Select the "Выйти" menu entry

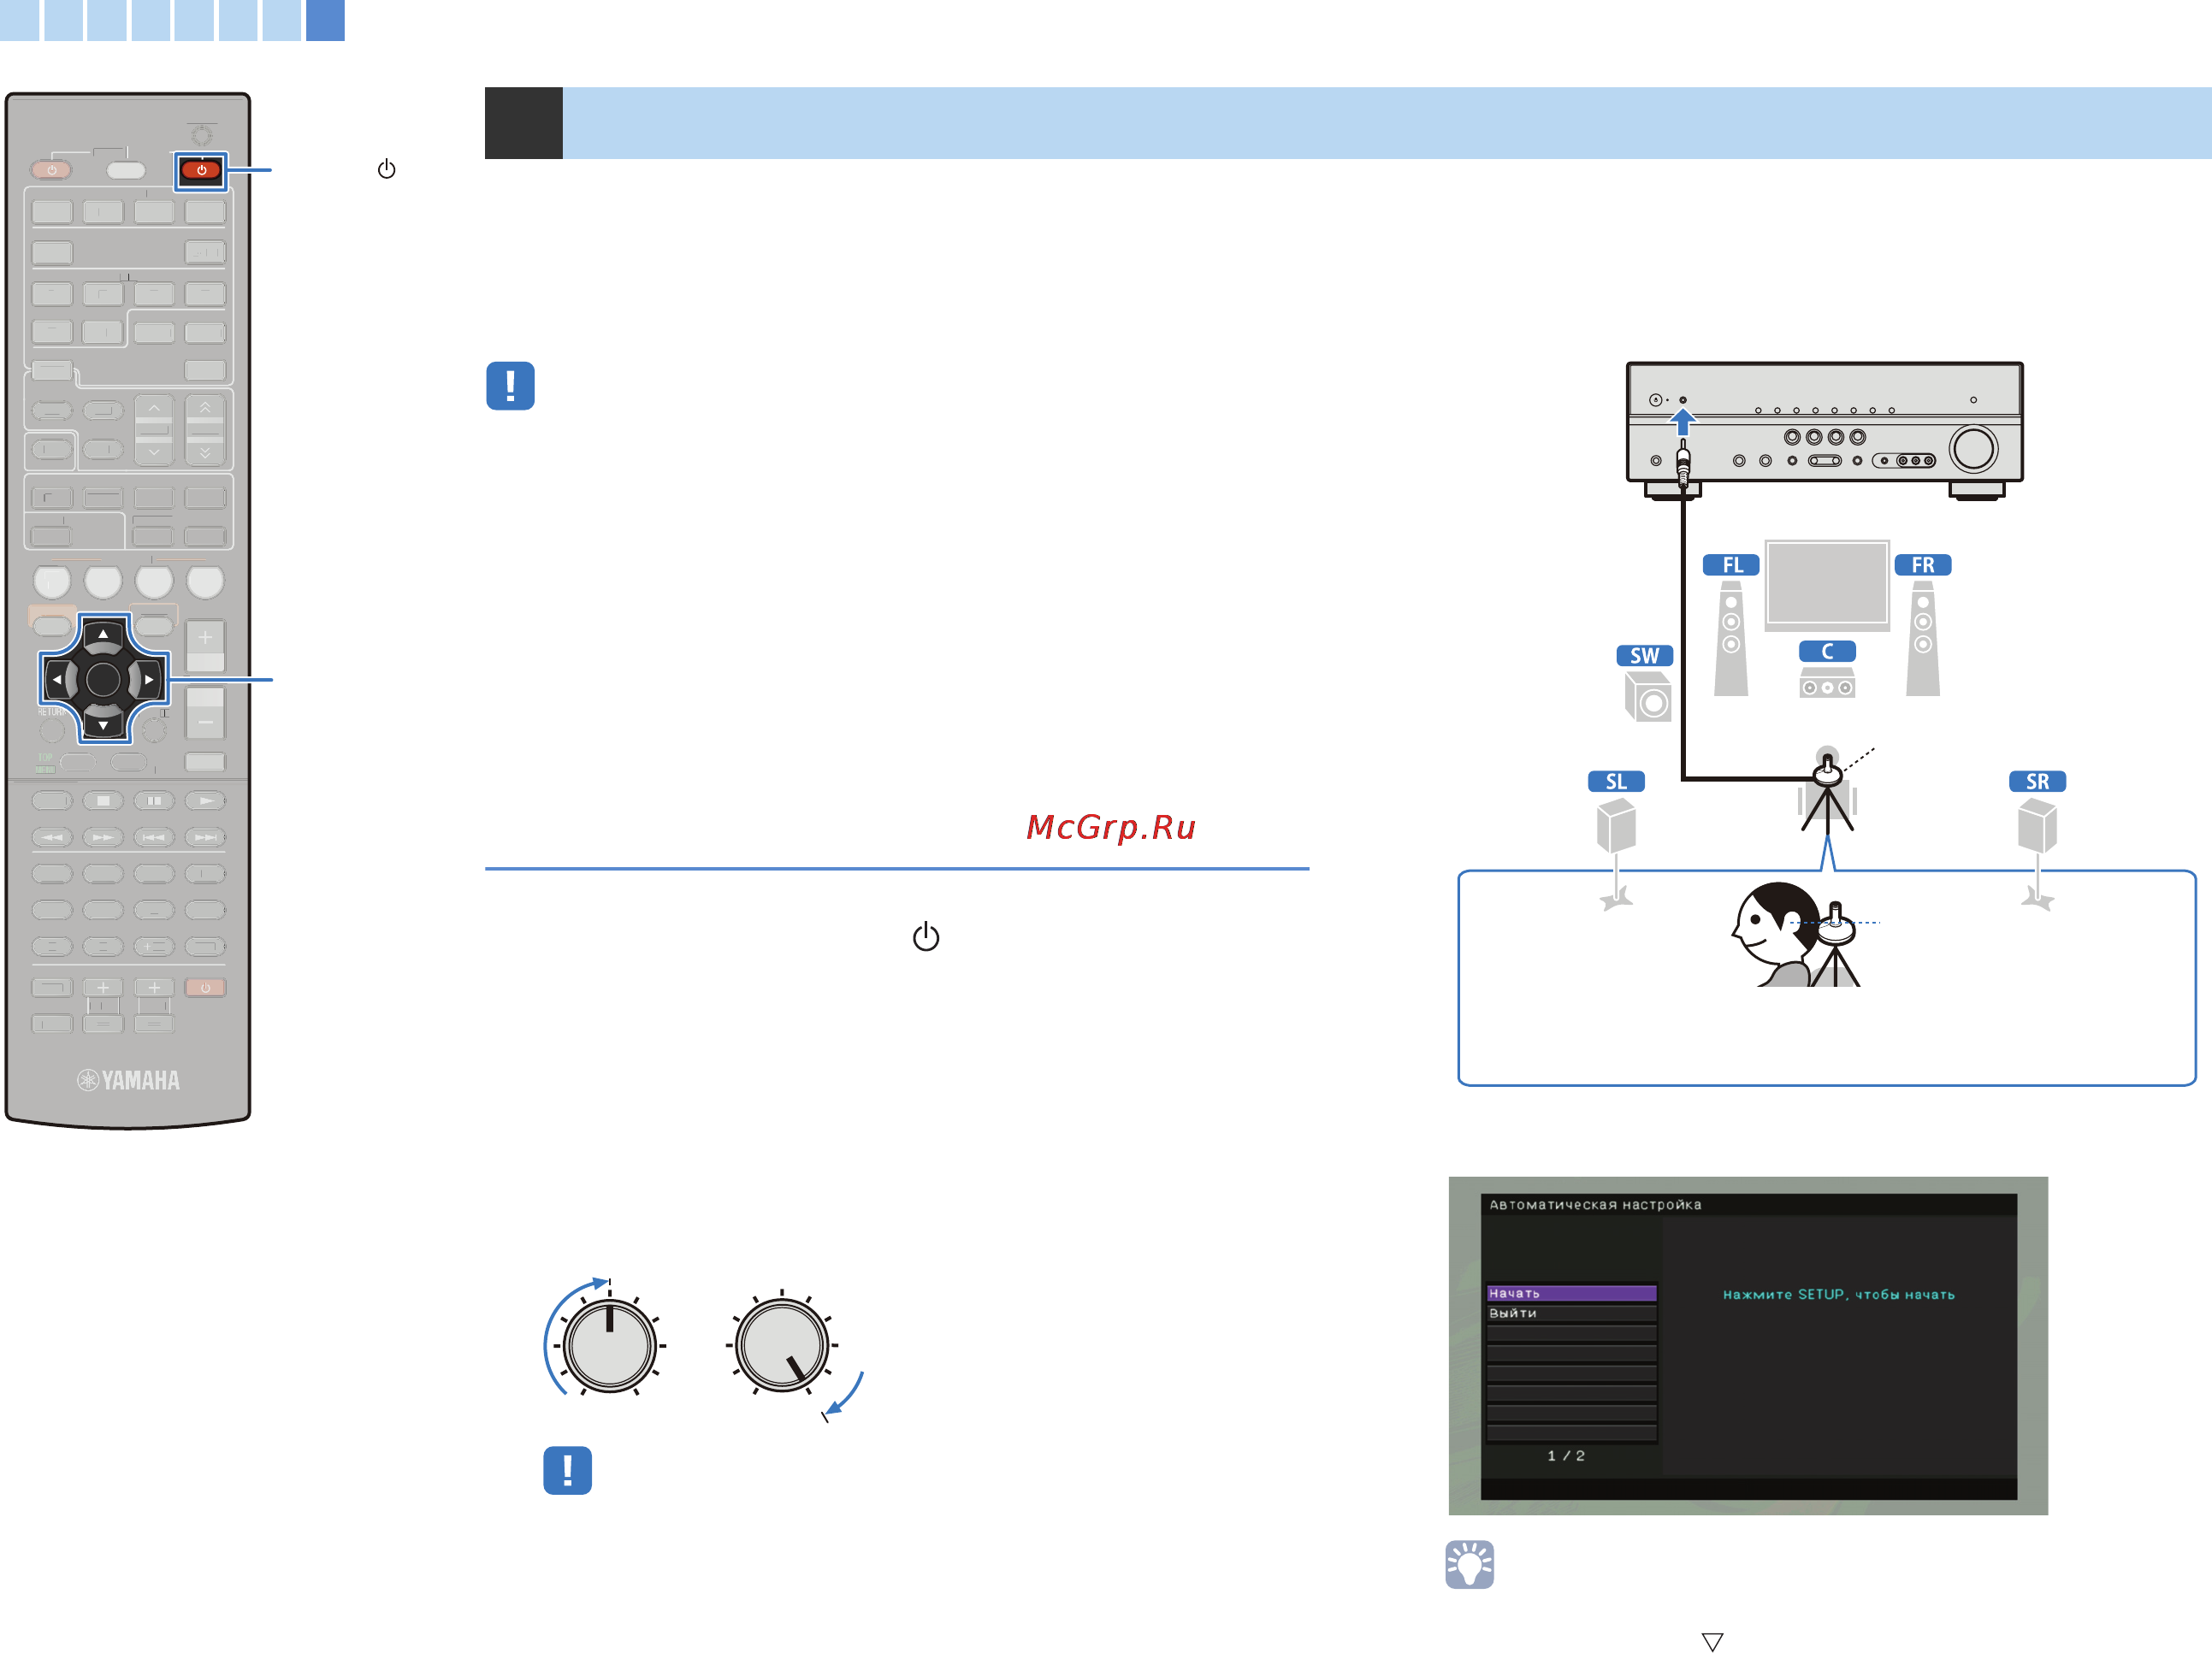[x=1571, y=1313]
